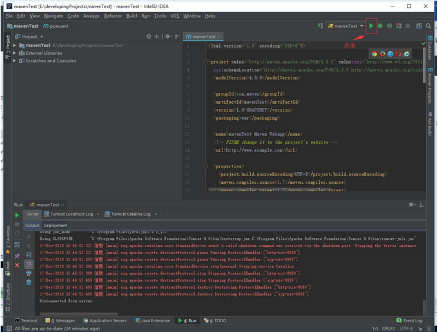Open the Terminal tool window
This screenshot has height=332, width=439.
coord(26,320)
